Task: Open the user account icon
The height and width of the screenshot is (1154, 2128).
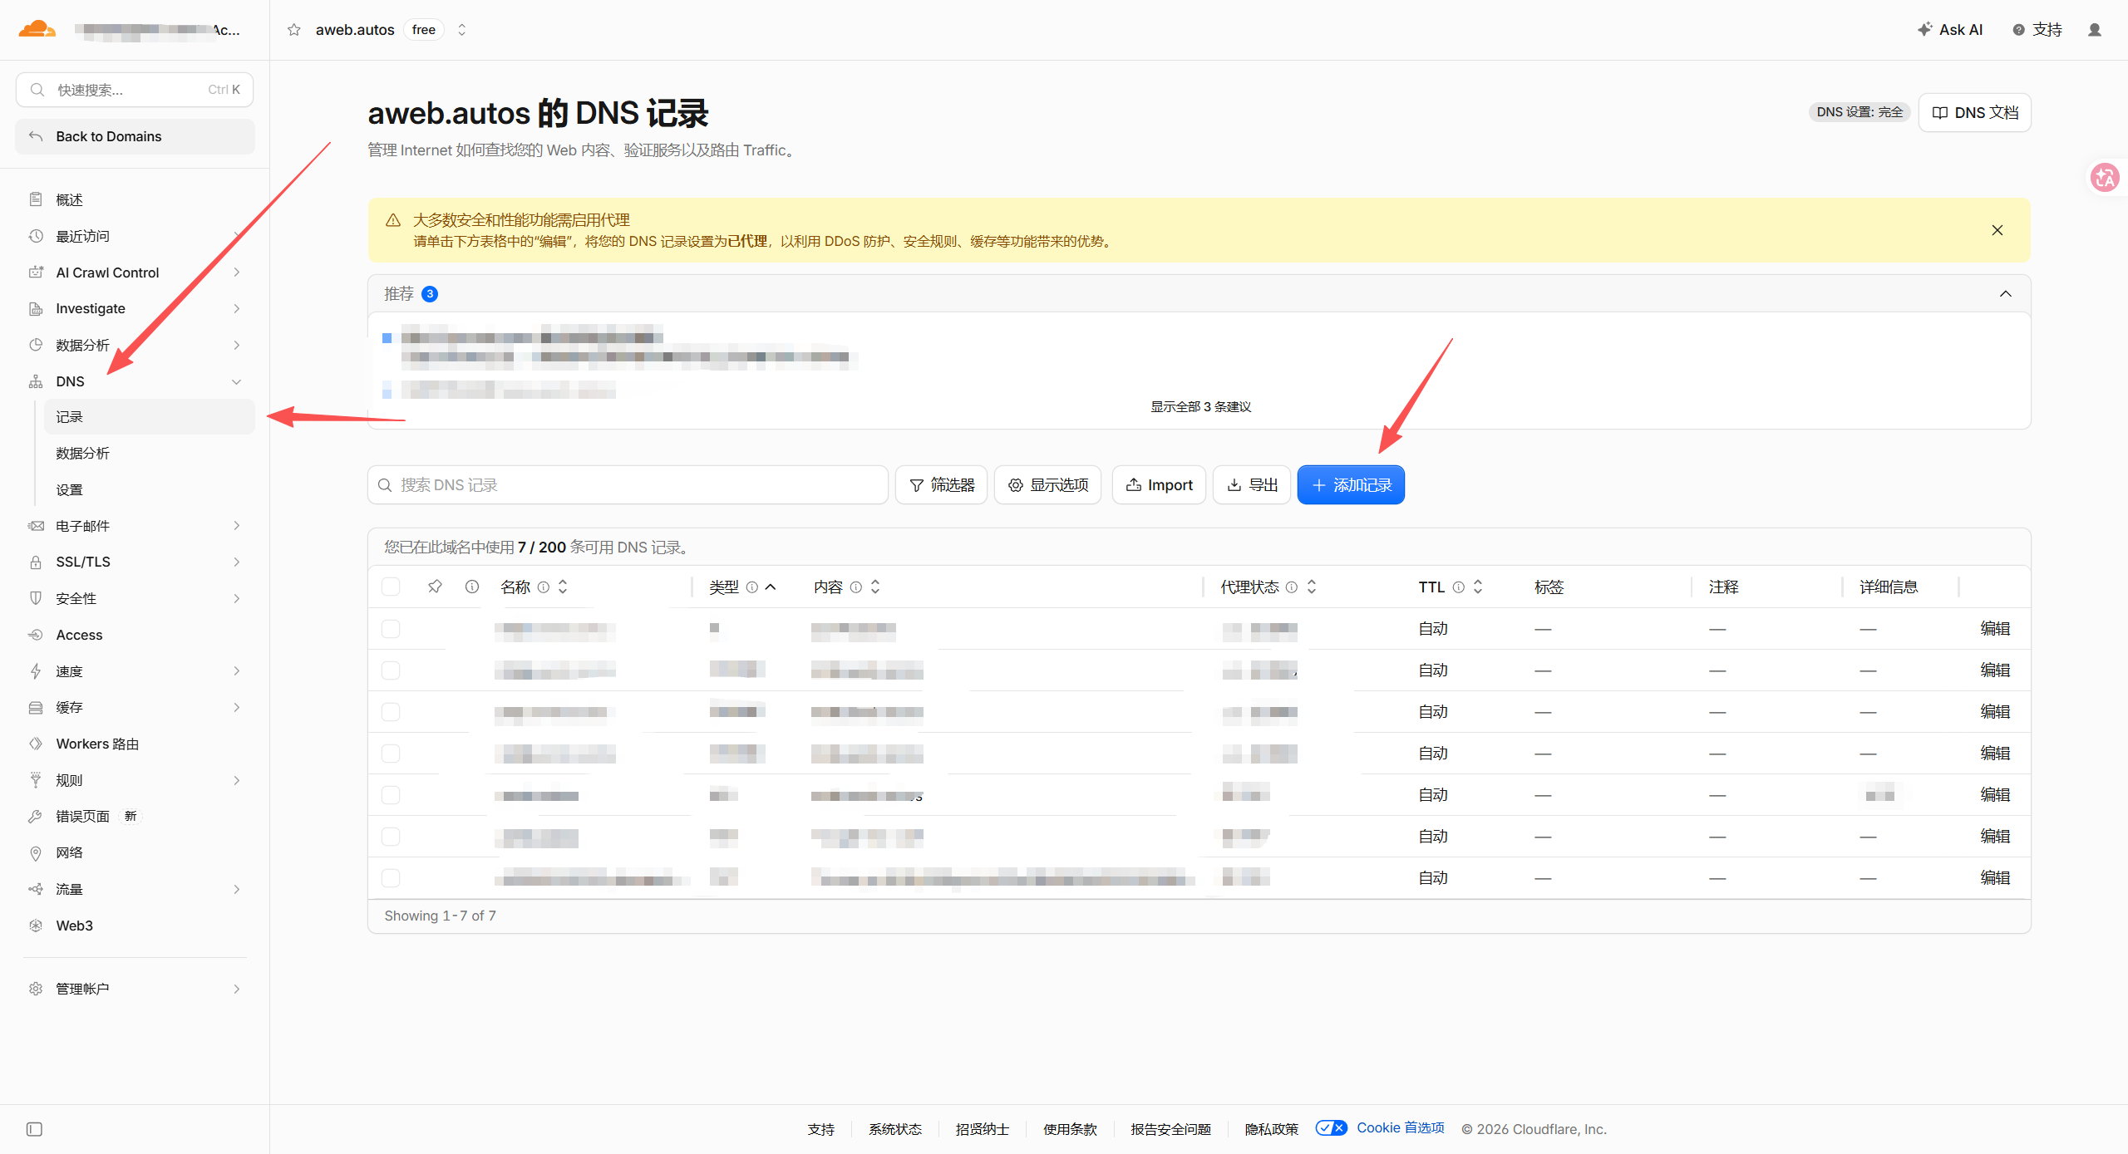Action: pos(2094,30)
